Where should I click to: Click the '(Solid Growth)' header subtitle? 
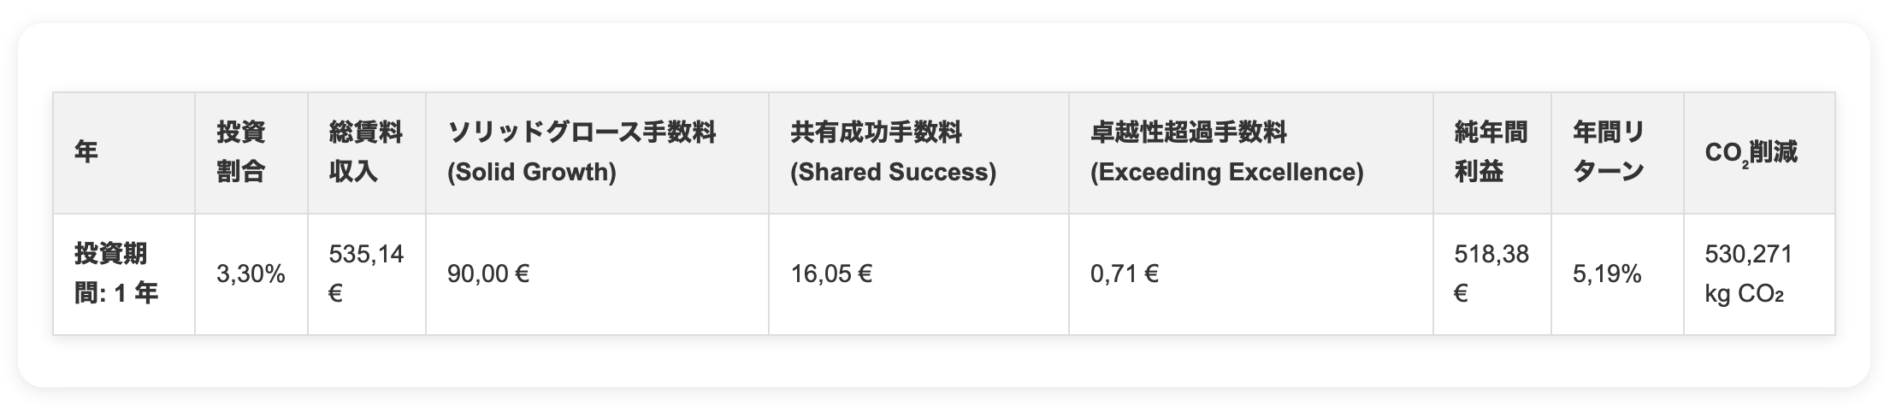[531, 173]
